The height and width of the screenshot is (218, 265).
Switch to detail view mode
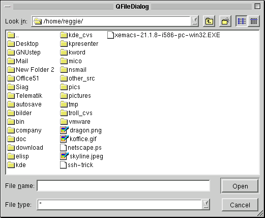pyautogui.click(x=254, y=21)
